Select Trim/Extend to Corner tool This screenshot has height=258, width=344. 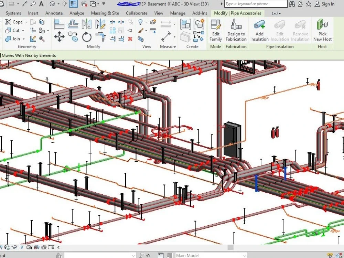pos(100,36)
